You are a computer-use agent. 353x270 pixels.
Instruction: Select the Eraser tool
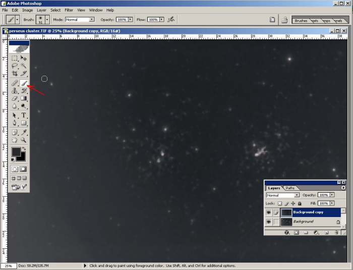tap(15, 98)
